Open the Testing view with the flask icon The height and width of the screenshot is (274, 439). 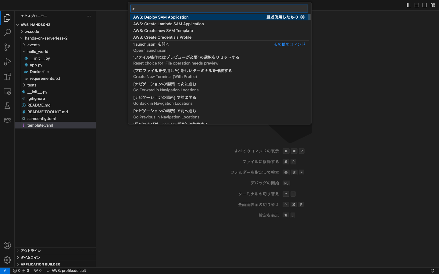click(7, 106)
